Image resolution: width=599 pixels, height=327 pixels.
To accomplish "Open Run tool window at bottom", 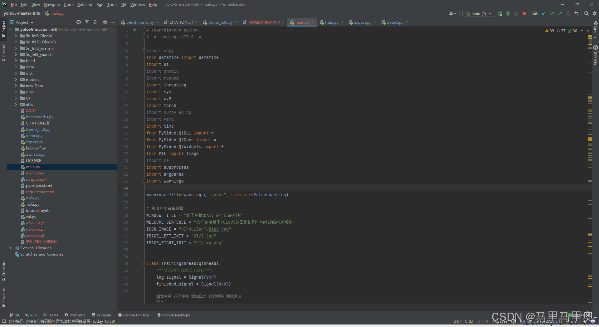I will 31,315.
